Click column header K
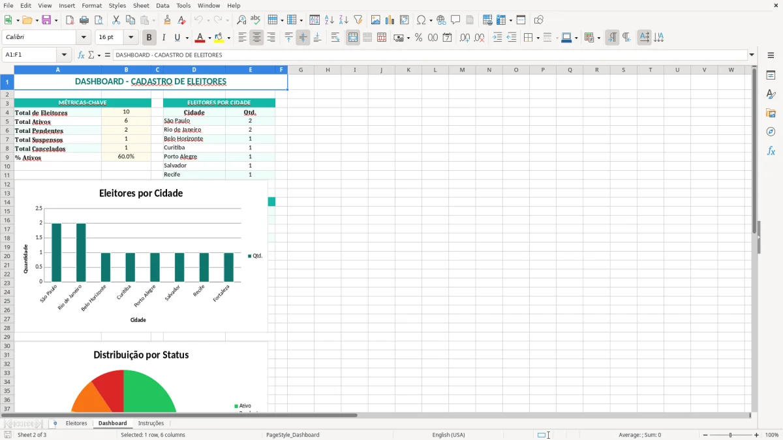Image resolution: width=783 pixels, height=440 pixels. (408, 70)
